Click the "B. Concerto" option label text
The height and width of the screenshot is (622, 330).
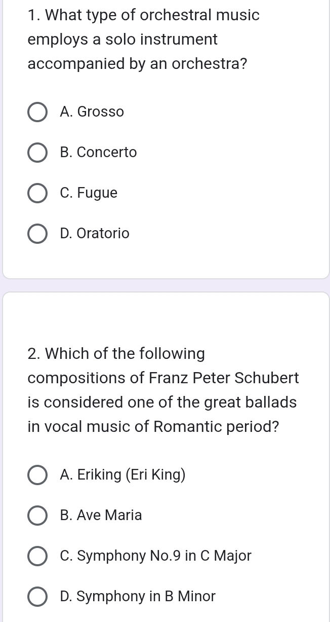(x=98, y=153)
